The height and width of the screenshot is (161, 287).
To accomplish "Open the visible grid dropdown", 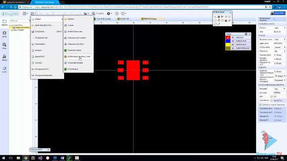I will 280,39.
